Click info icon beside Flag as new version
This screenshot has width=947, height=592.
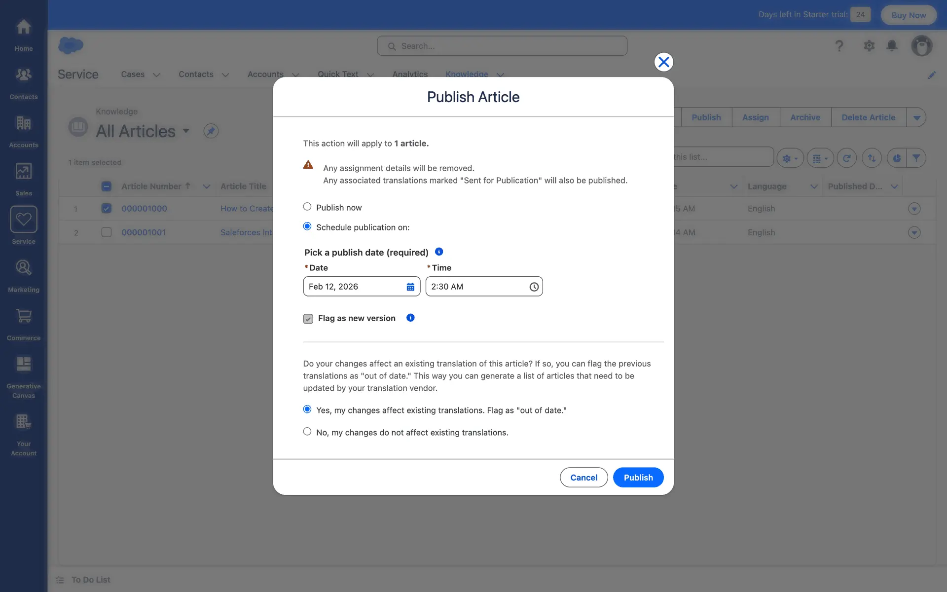[410, 318]
